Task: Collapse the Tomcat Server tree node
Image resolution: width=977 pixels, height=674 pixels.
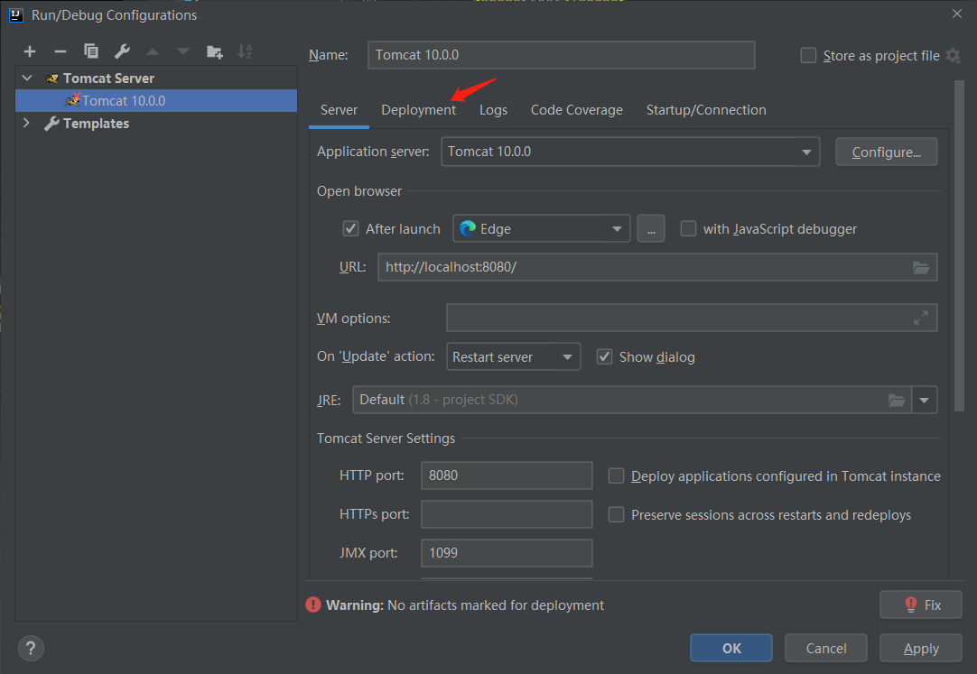Action: (27, 78)
